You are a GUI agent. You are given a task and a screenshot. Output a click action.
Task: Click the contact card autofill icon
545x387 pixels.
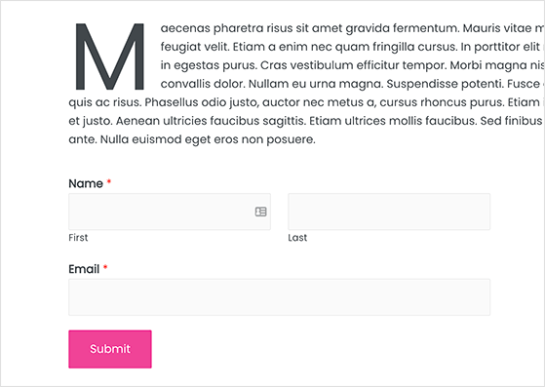[x=260, y=212]
